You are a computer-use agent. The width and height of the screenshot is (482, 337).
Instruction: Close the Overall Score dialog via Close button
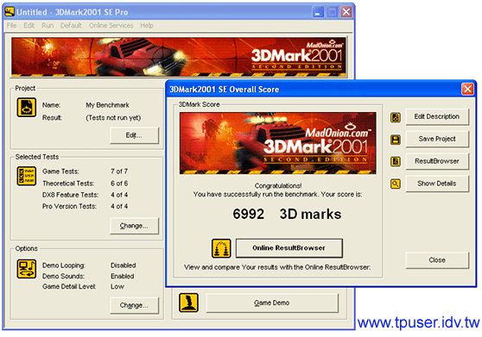point(437,260)
